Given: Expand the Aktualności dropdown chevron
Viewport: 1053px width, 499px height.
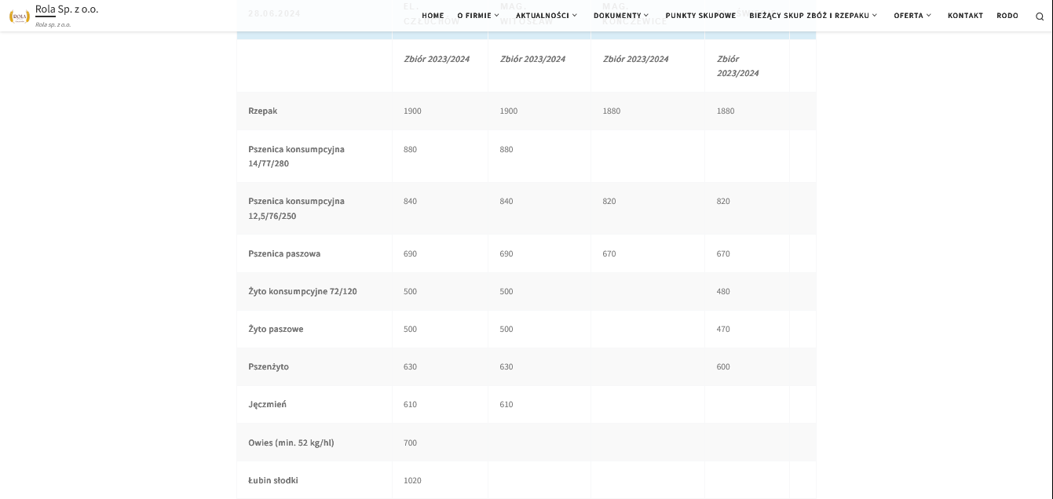Looking at the screenshot, I should 575,16.
